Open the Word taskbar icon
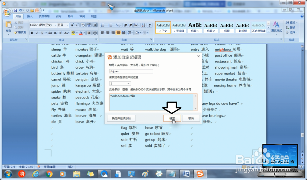 186,174
